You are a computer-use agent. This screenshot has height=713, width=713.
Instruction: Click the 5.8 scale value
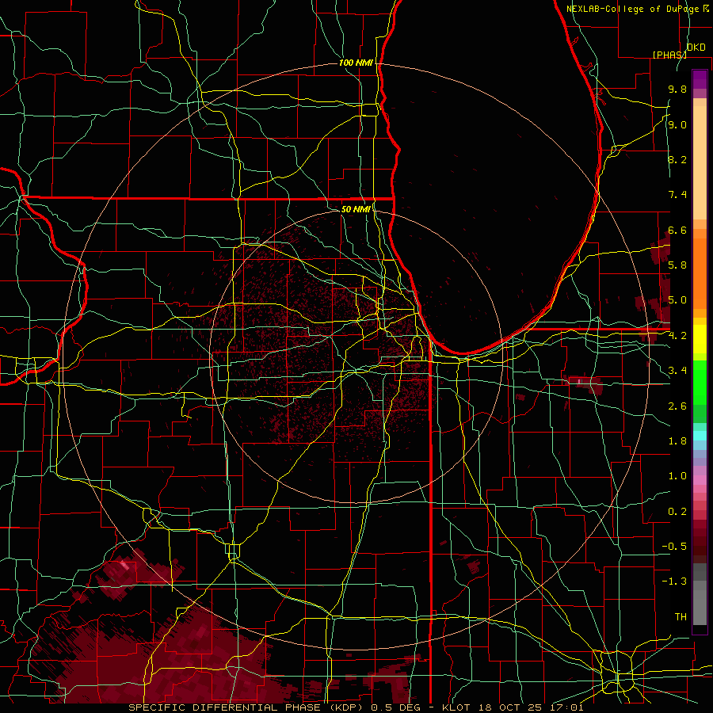click(677, 265)
